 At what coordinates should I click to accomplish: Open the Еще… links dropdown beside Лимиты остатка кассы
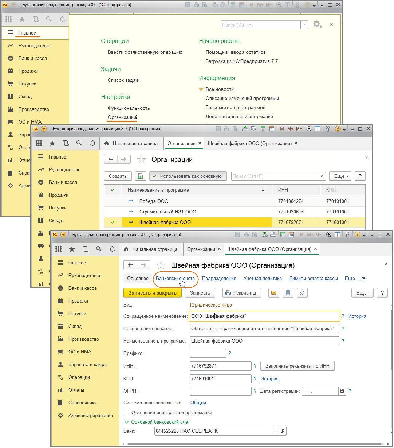pos(355,278)
